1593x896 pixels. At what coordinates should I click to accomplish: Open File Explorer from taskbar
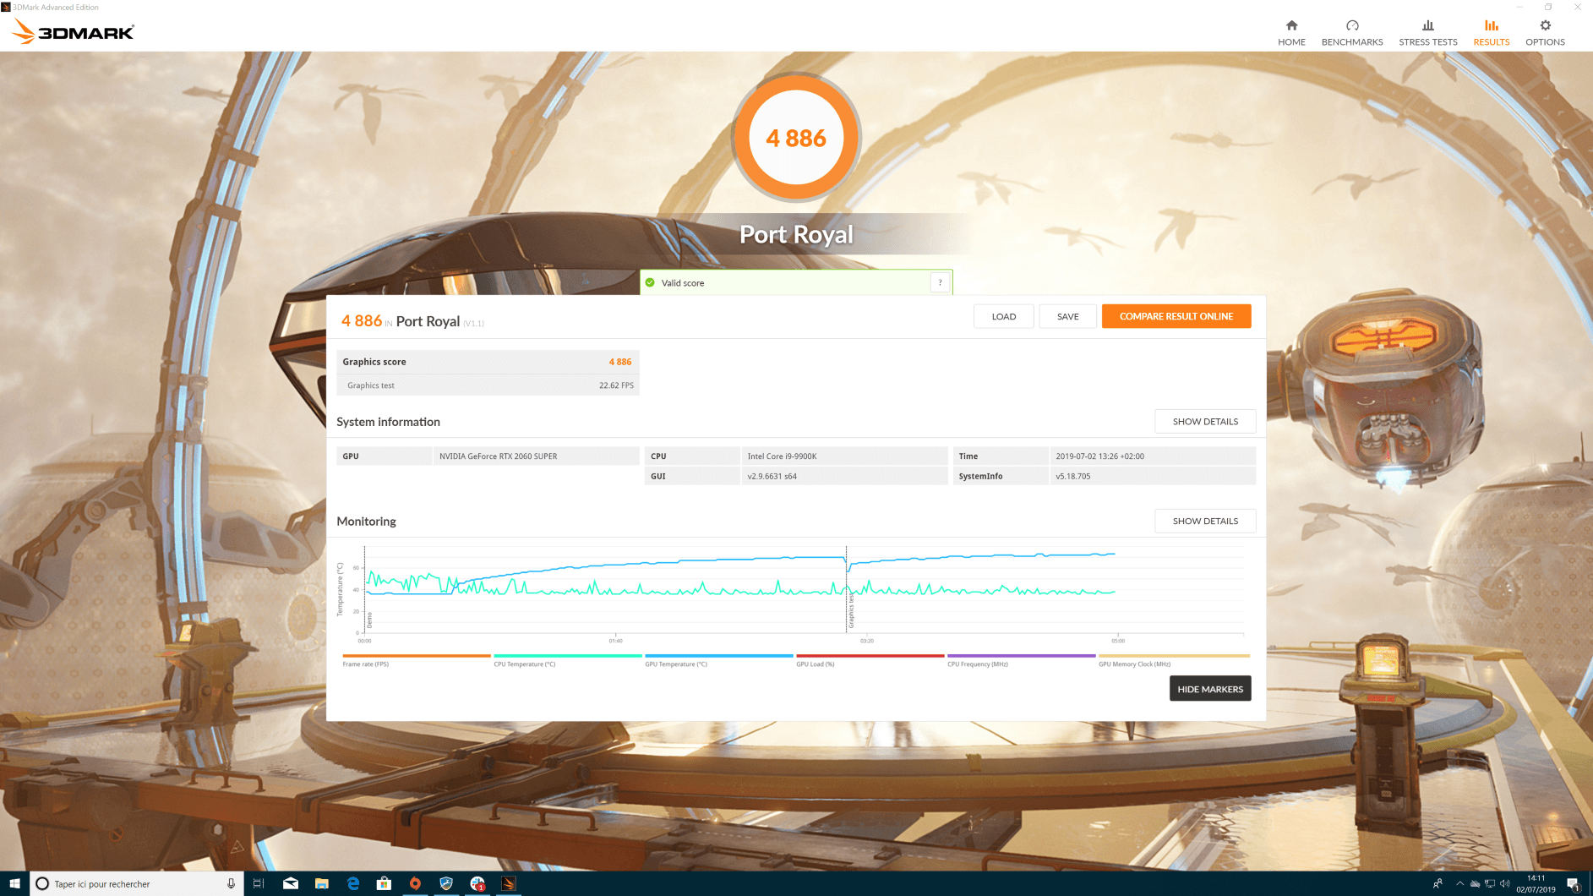322,883
